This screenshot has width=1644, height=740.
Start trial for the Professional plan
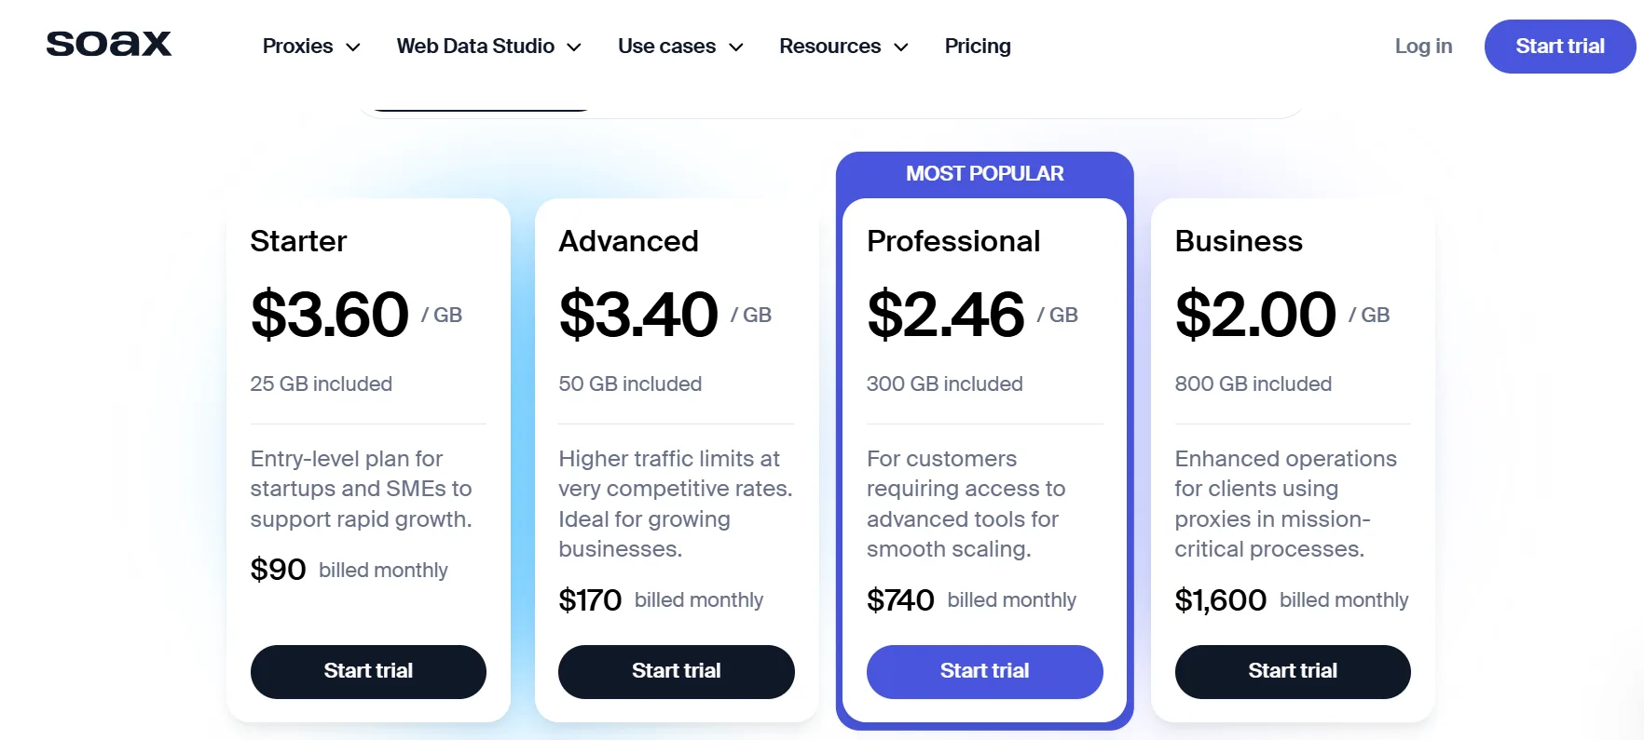pos(984,671)
